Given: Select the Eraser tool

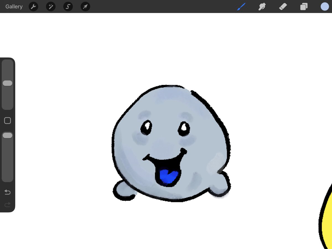Looking at the screenshot, I should [x=283, y=7].
